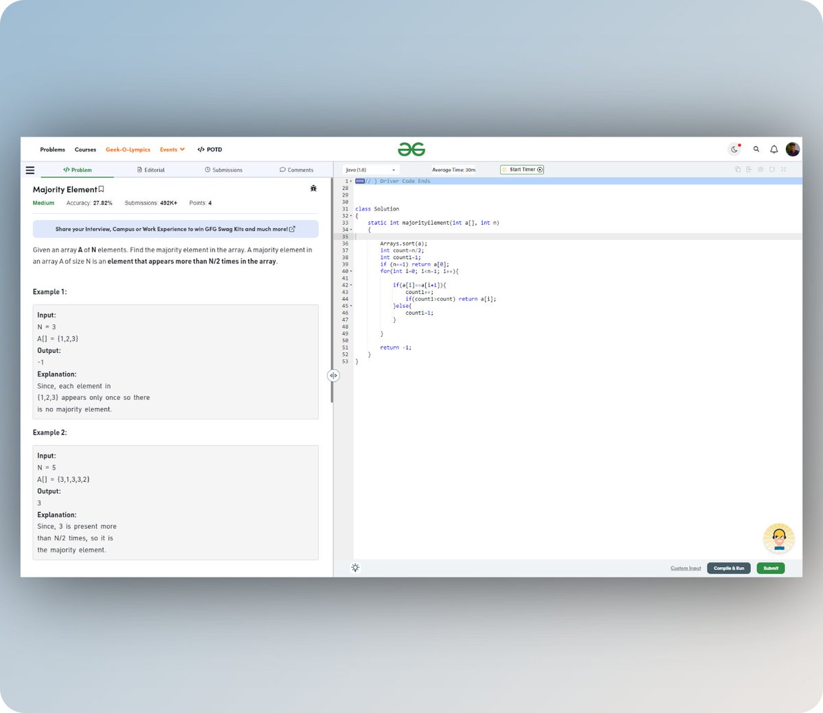Screen dimensions: 823x713
Task: Open editor settings icon in code toolbar
Action: click(761, 169)
